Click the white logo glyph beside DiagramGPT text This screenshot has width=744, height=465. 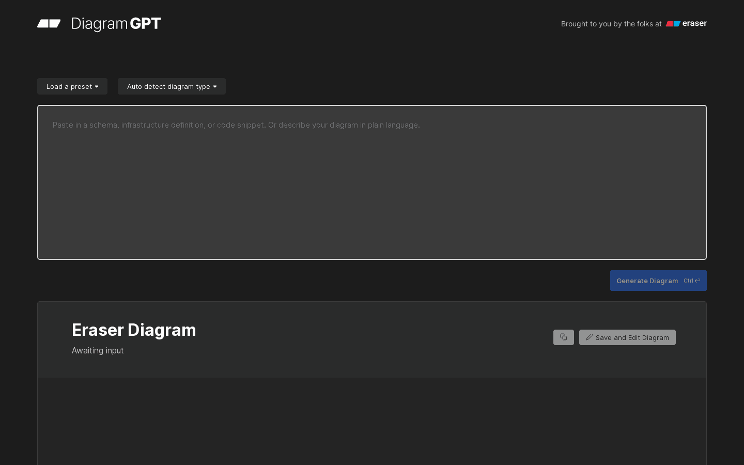coord(49,23)
